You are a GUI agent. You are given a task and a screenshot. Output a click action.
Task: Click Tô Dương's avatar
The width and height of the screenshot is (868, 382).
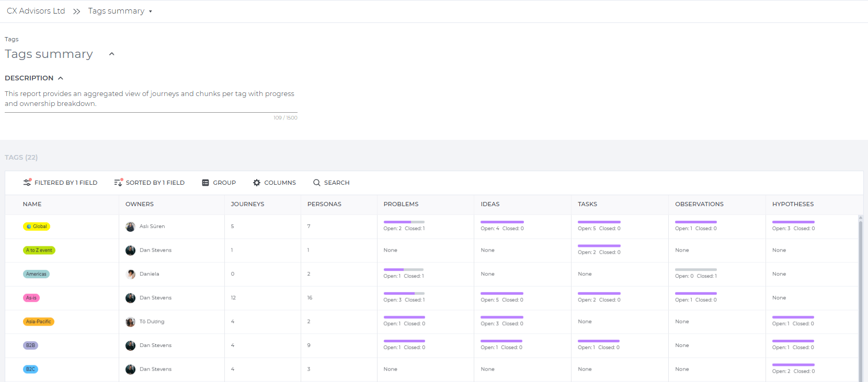click(131, 322)
